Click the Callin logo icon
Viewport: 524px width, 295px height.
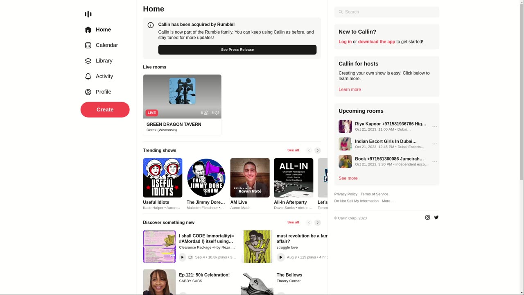88,14
